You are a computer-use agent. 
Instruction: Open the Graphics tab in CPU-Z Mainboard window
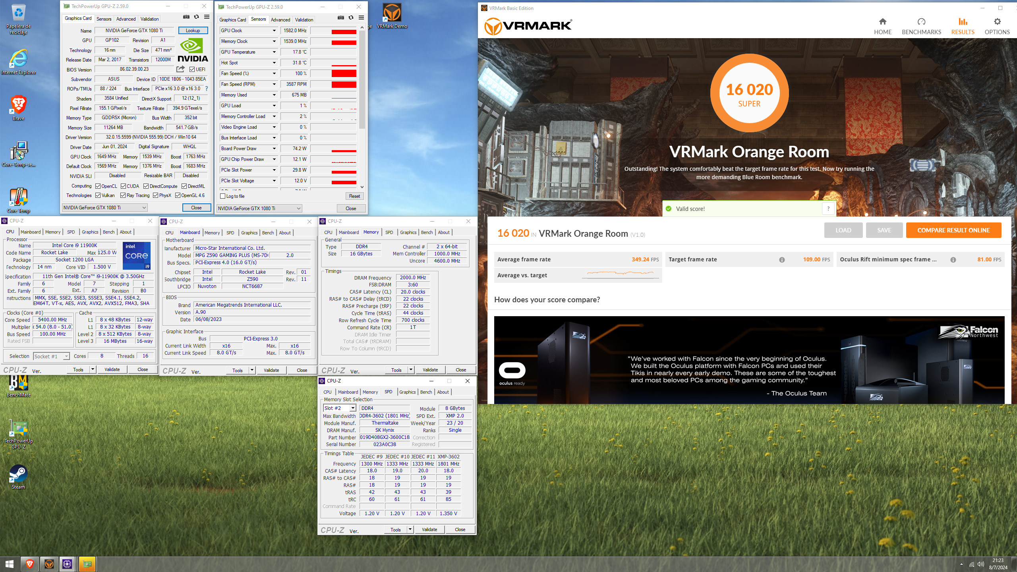click(249, 233)
